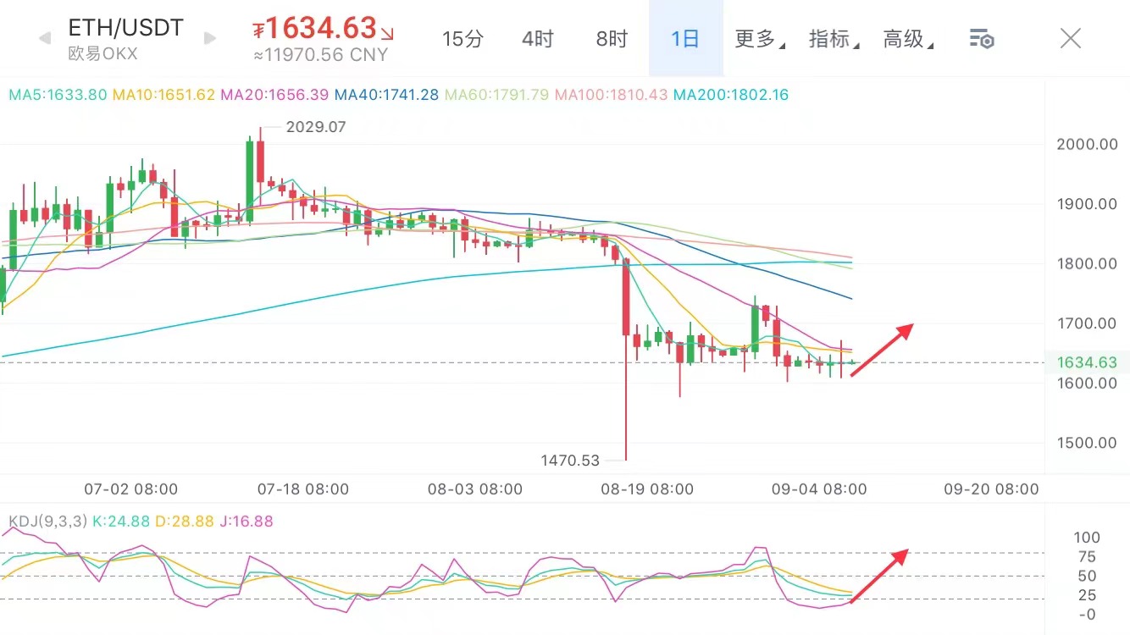Go to previous trading pair arrow
Viewport: 1130px width, 635px height.
pyautogui.click(x=45, y=38)
